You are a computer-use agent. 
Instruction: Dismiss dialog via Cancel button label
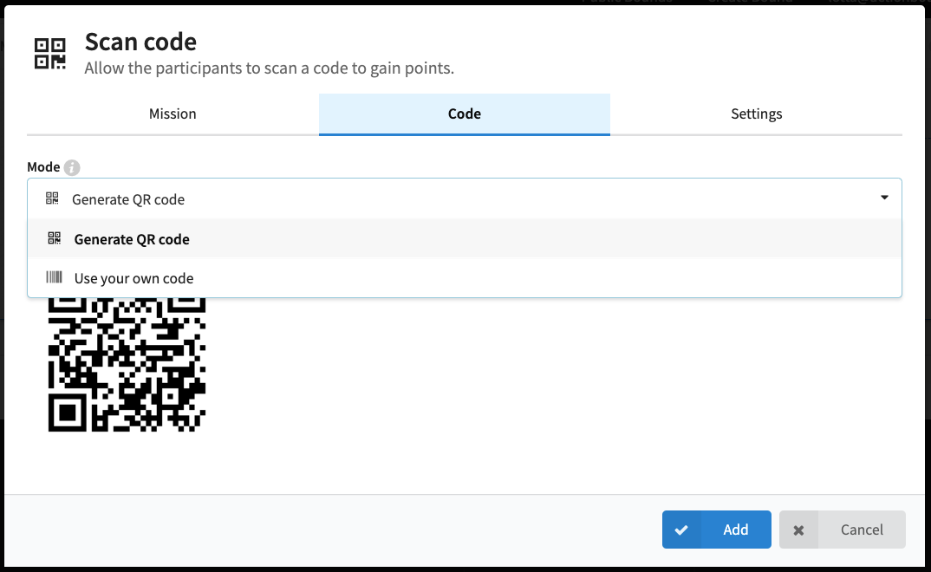[862, 530]
